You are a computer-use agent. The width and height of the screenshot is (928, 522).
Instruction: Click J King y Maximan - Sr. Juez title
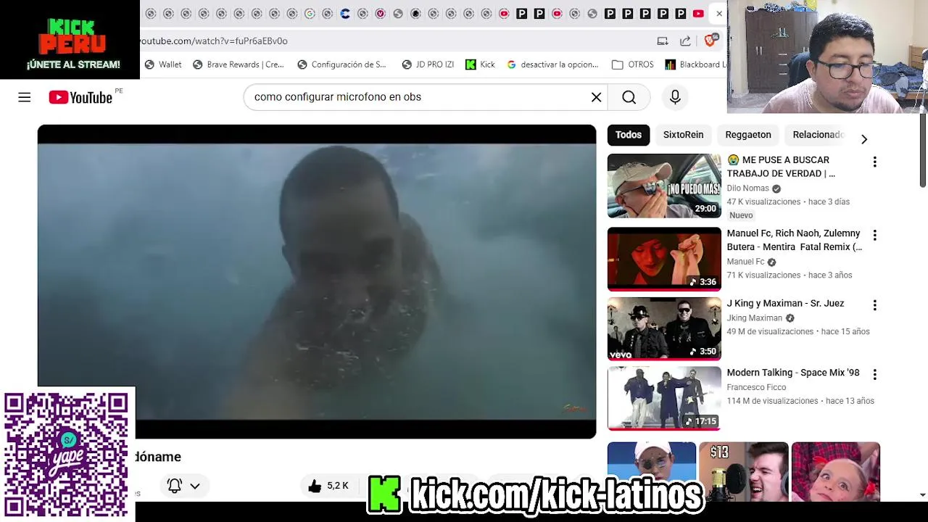[x=785, y=304]
